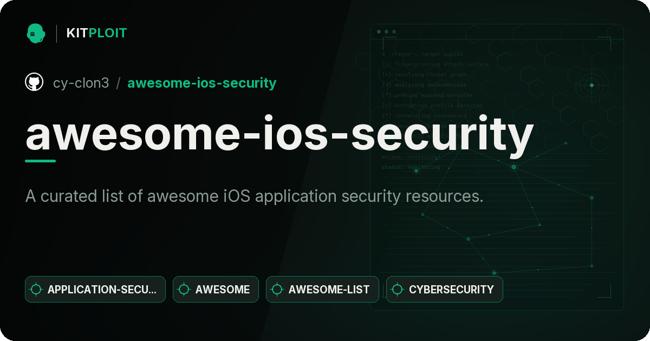Click the 'access: restricted' terminal line
The image size is (650, 341).
(x=411, y=157)
